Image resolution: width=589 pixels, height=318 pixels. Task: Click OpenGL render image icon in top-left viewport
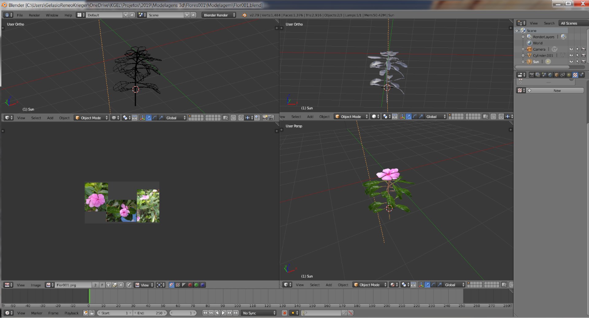coord(264,118)
